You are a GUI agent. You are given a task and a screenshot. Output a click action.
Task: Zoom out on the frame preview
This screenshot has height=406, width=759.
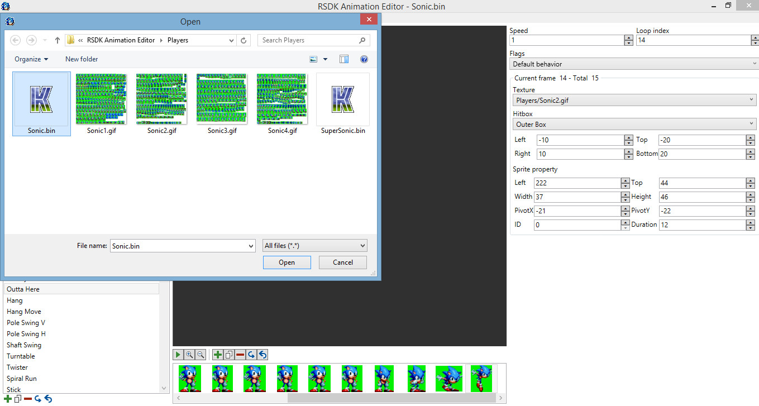(201, 355)
